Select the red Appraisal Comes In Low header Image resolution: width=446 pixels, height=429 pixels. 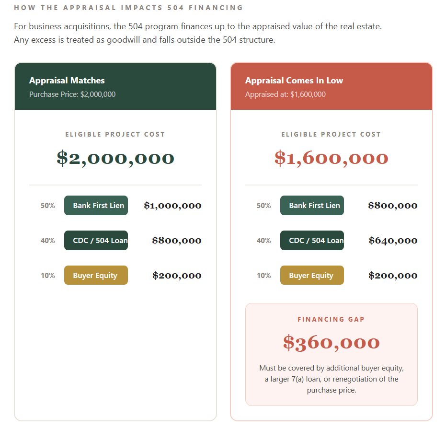[x=332, y=86]
